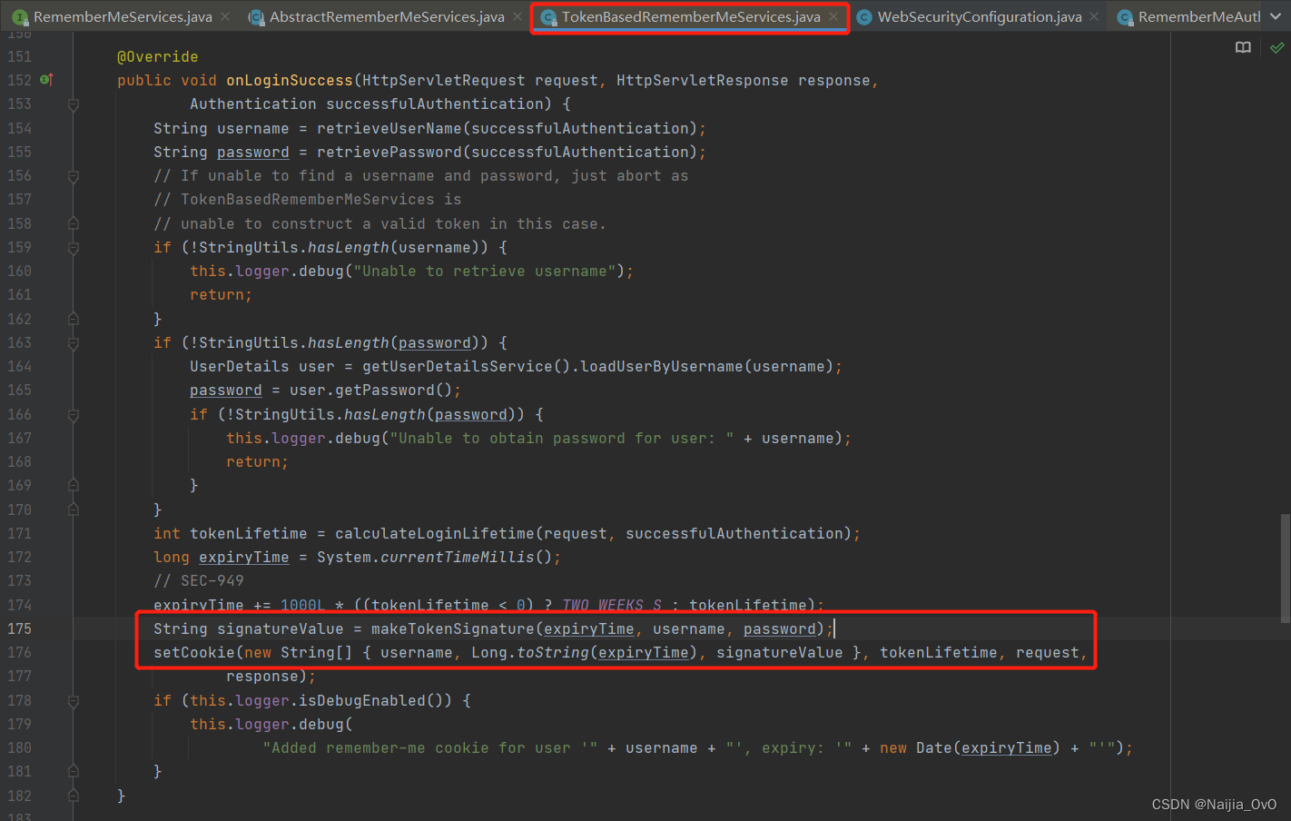Toggle Reader Mode book icon
This screenshot has height=821, width=1291.
(1243, 47)
